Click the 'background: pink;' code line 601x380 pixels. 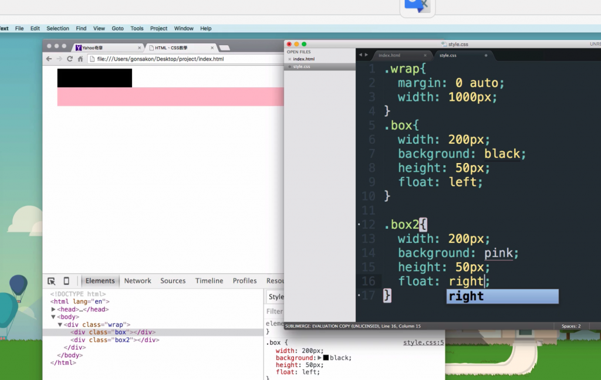[458, 253]
